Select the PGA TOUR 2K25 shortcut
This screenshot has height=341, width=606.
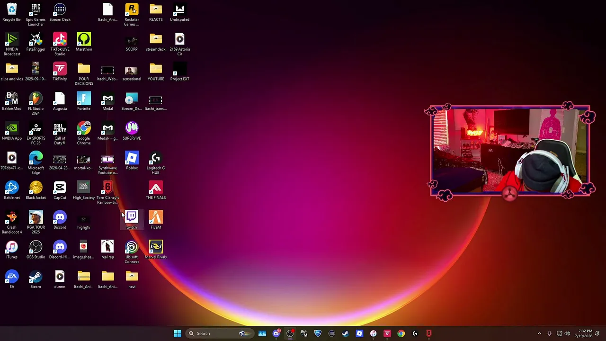[36, 223]
